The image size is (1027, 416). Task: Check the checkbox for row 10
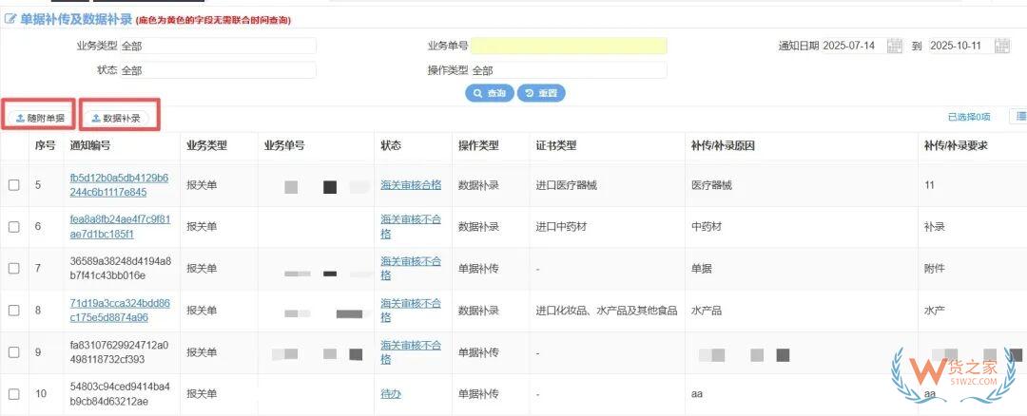pos(13,394)
